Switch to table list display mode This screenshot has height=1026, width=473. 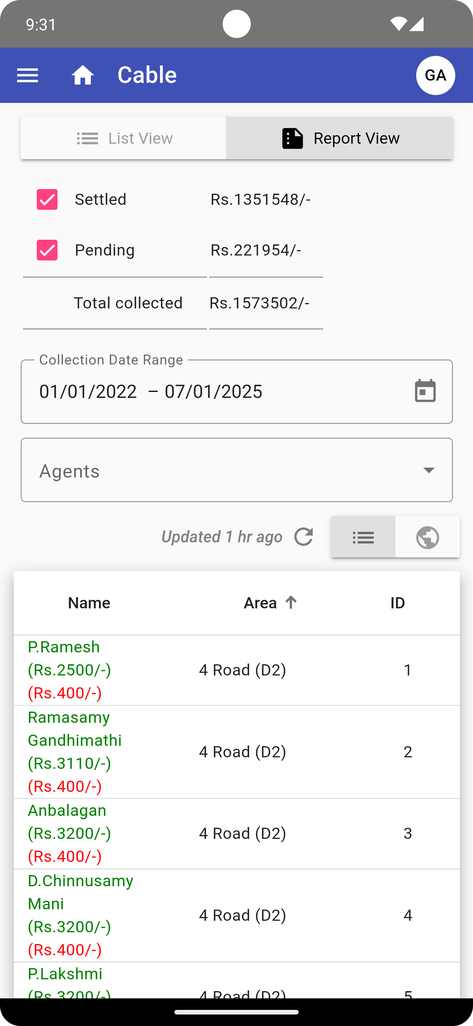(x=363, y=537)
